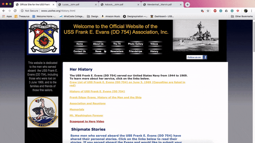This screenshot has width=255, height=143.
Task: Open the MiraCosta College bookmark
Action: click(72, 16)
